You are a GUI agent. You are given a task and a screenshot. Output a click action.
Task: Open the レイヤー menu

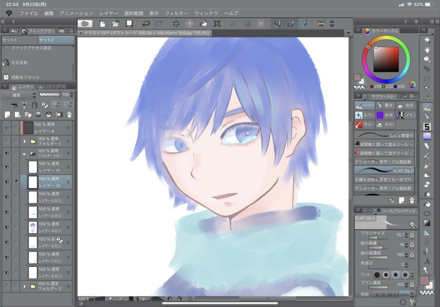point(108,13)
